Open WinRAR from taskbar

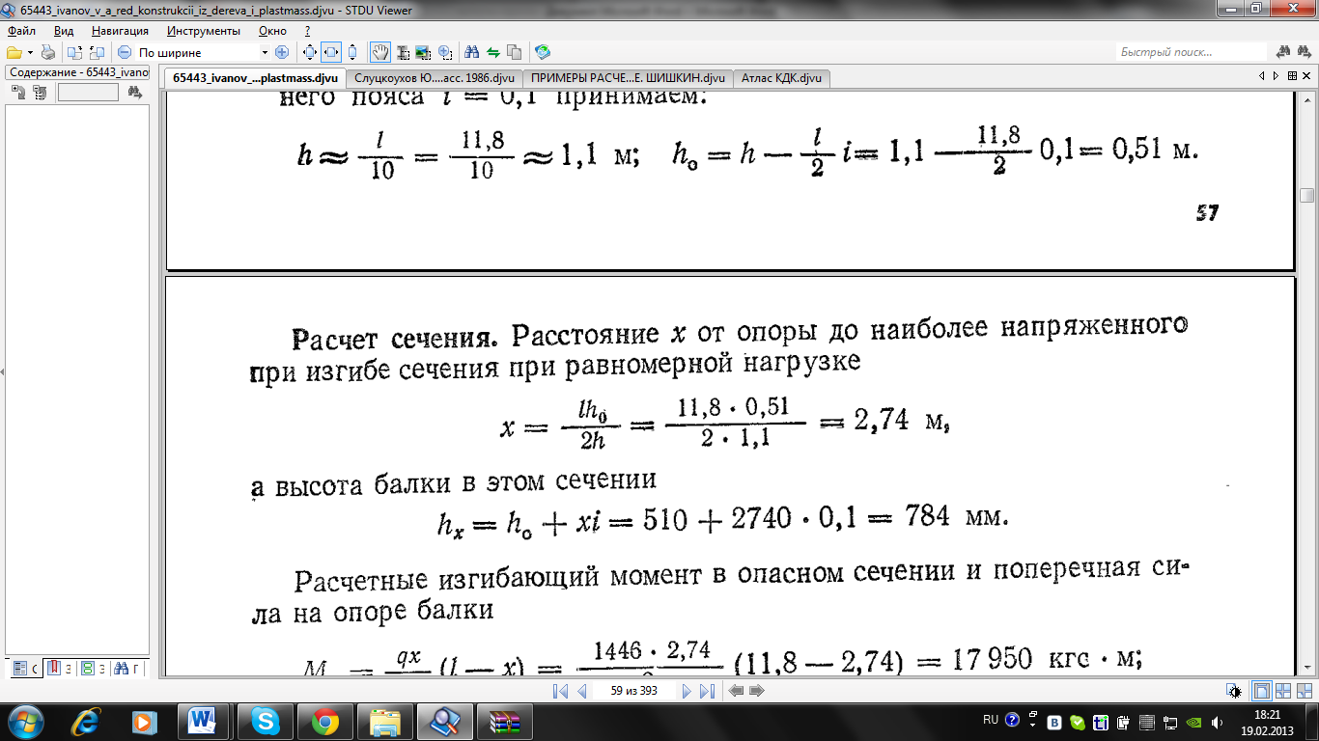504,721
